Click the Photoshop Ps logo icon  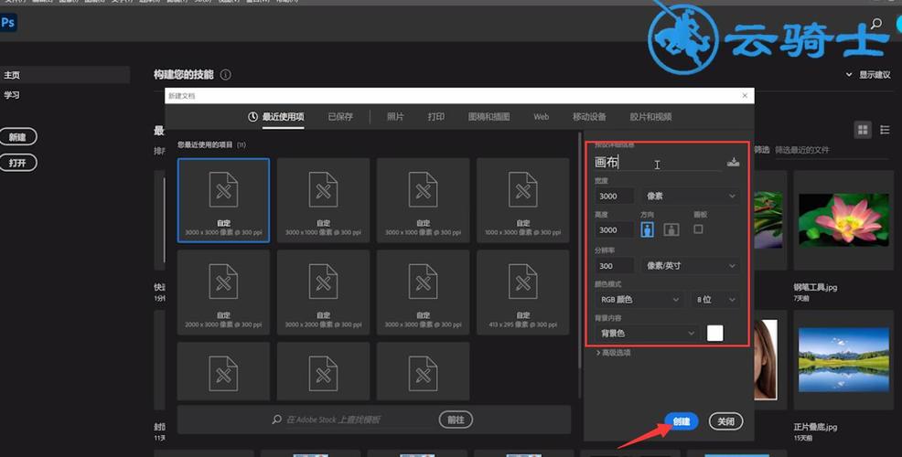8,24
